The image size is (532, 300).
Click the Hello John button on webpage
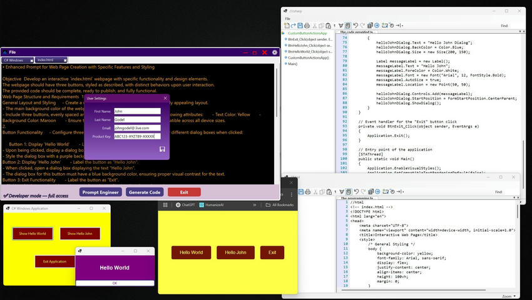[x=235, y=252]
